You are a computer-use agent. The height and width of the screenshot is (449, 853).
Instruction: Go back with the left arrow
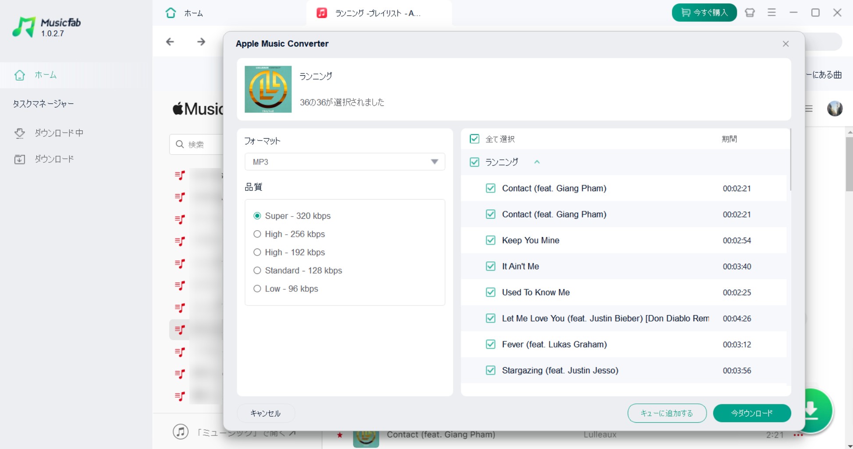point(170,42)
